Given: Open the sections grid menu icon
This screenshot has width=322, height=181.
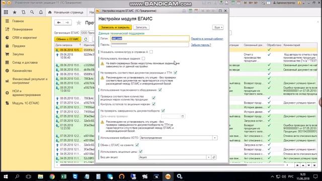Looking at the screenshot, I should (6, 12).
